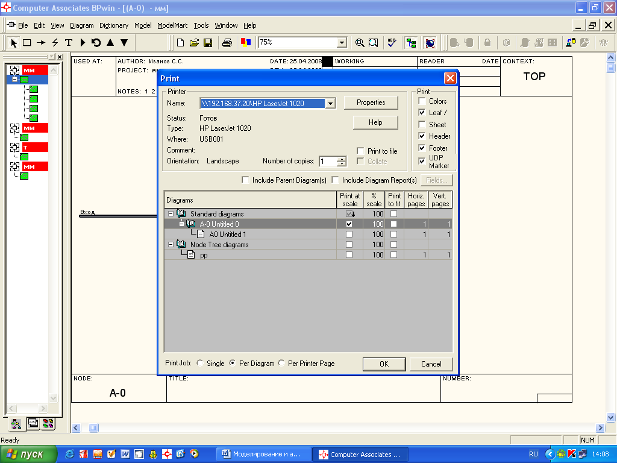
Task: Open the Dictionary menu
Action: (x=114, y=25)
